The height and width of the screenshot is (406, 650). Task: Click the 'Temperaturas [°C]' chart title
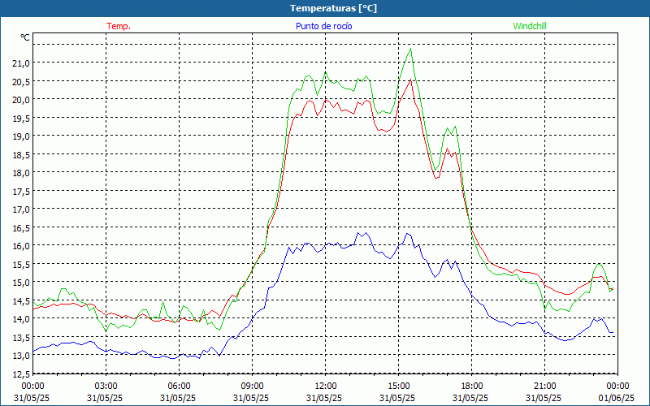[333, 8]
